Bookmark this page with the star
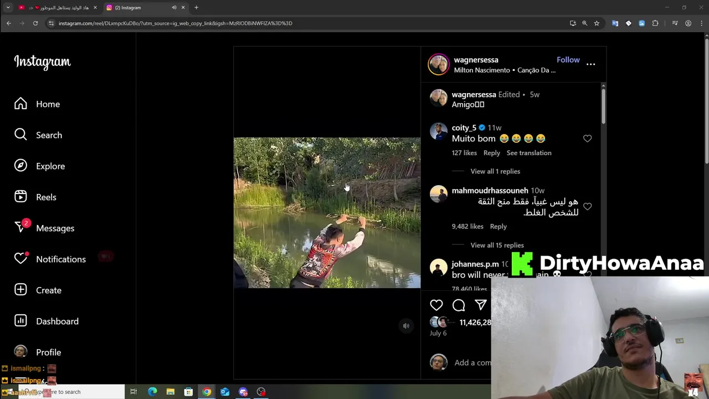 point(597,23)
